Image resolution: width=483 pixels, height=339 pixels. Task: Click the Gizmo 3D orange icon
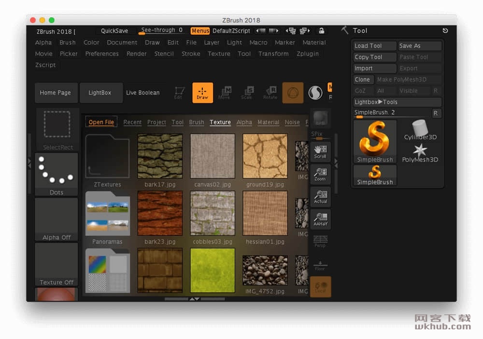tap(293, 93)
